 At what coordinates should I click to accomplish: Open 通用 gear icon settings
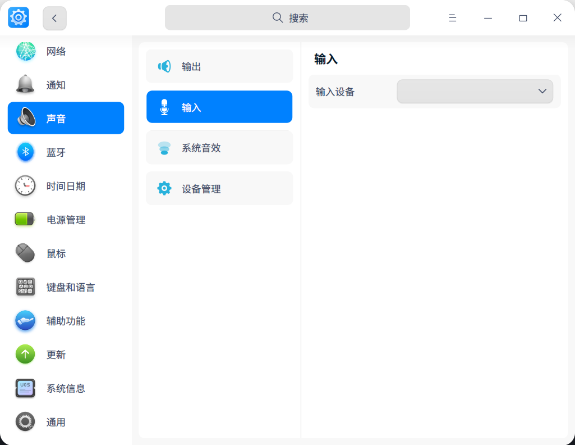click(x=25, y=421)
